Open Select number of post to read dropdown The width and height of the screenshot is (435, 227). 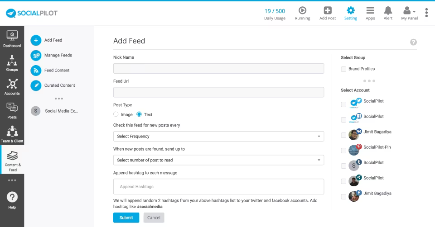click(218, 160)
